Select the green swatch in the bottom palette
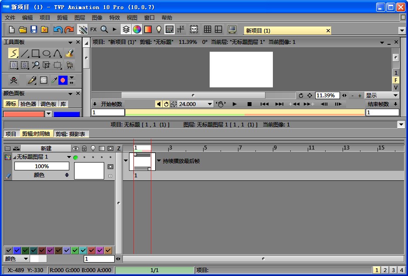 (75, 250)
